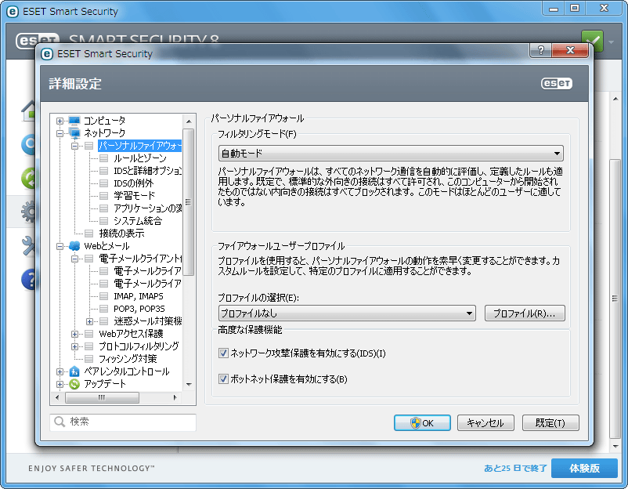
Task: Click the ESET app icon in dialog title bar
Action: [47, 54]
